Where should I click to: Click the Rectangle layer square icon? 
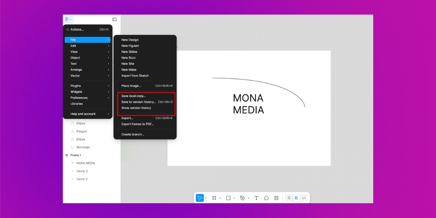pos(72,147)
